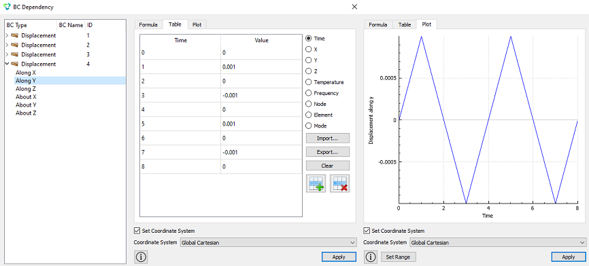Click the add table row icon

point(316,184)
